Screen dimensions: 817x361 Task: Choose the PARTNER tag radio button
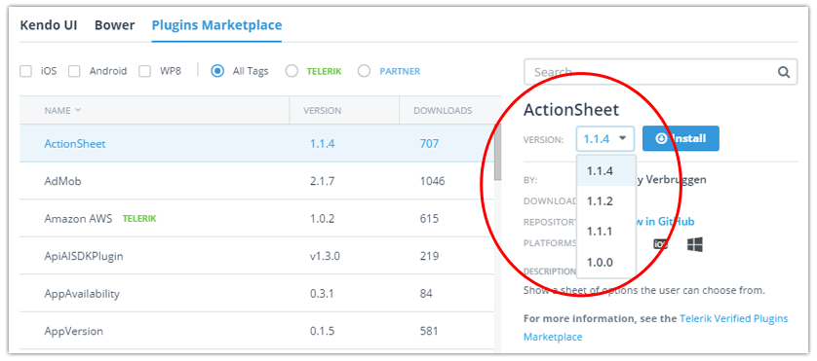[x=365, y=71]
